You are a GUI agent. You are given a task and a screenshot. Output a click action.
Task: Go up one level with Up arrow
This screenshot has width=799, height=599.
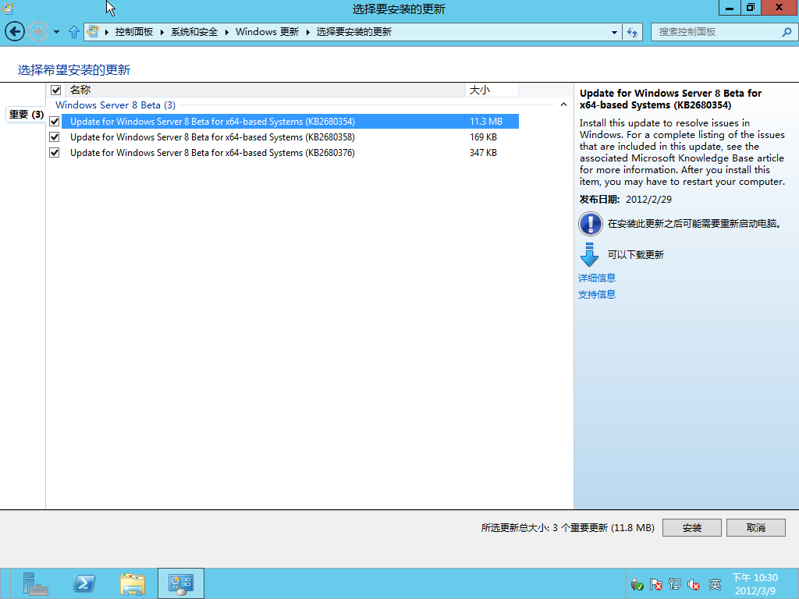pyautogui.click(x=74, y=32)
